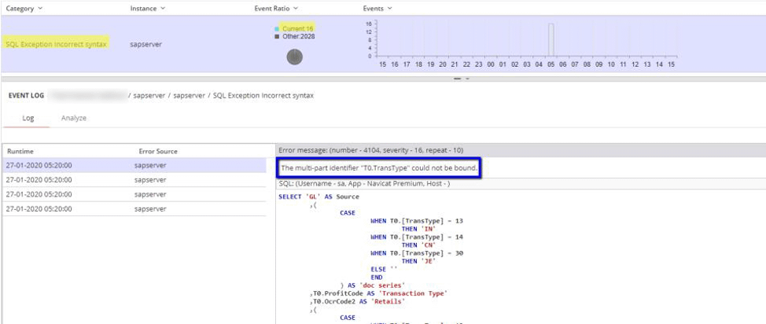The height and width of the screenshot is (324, 766).
Task: Click the event ratio pie chart icon
Action: [x=294, y=57]
